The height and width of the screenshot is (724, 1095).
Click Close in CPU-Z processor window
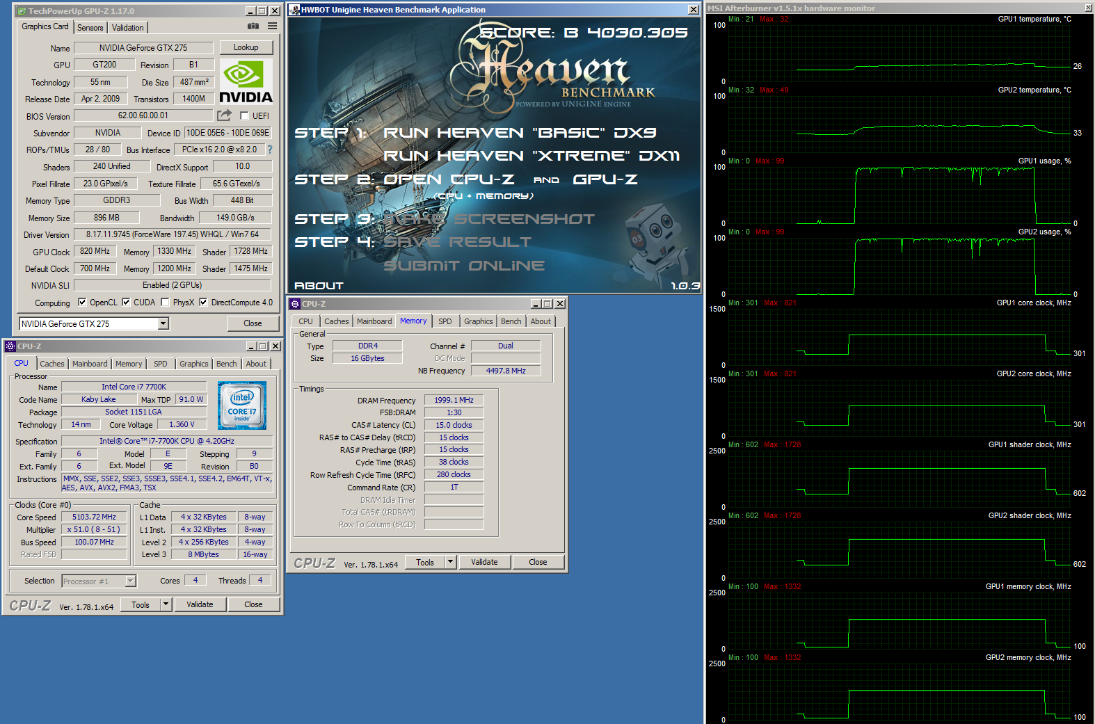pyautogui.click(x=253, y=604)
